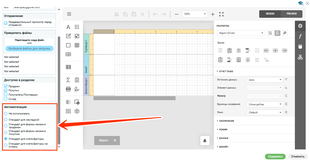Open the Единицы измерения dropdown
This screenshot has height=161, width=310.
(x=264, y=104)
